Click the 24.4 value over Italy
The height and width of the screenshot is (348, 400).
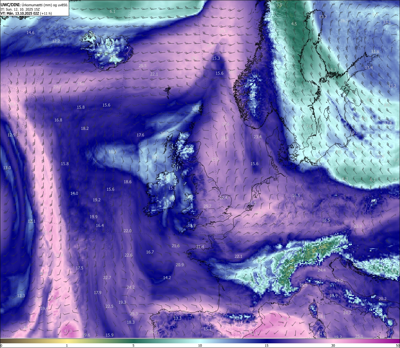point(322,270)
